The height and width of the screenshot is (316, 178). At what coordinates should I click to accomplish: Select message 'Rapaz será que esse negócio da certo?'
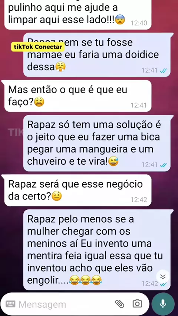click(78, 190)
